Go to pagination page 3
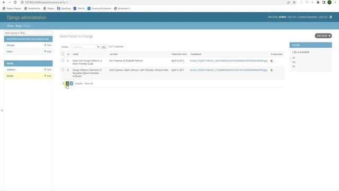339x191 pixels. [72, 83]
